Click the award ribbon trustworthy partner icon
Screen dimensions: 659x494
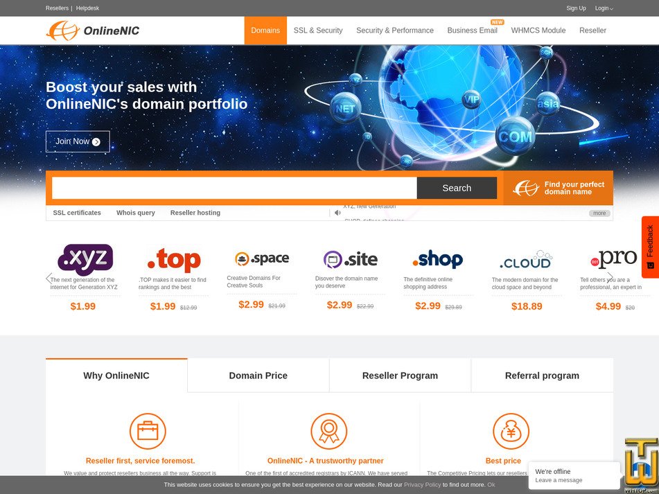[329, 431]
